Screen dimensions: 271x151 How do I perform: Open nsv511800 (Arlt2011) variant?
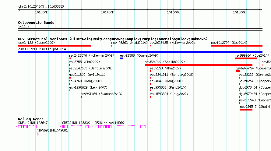click(87, 75)
